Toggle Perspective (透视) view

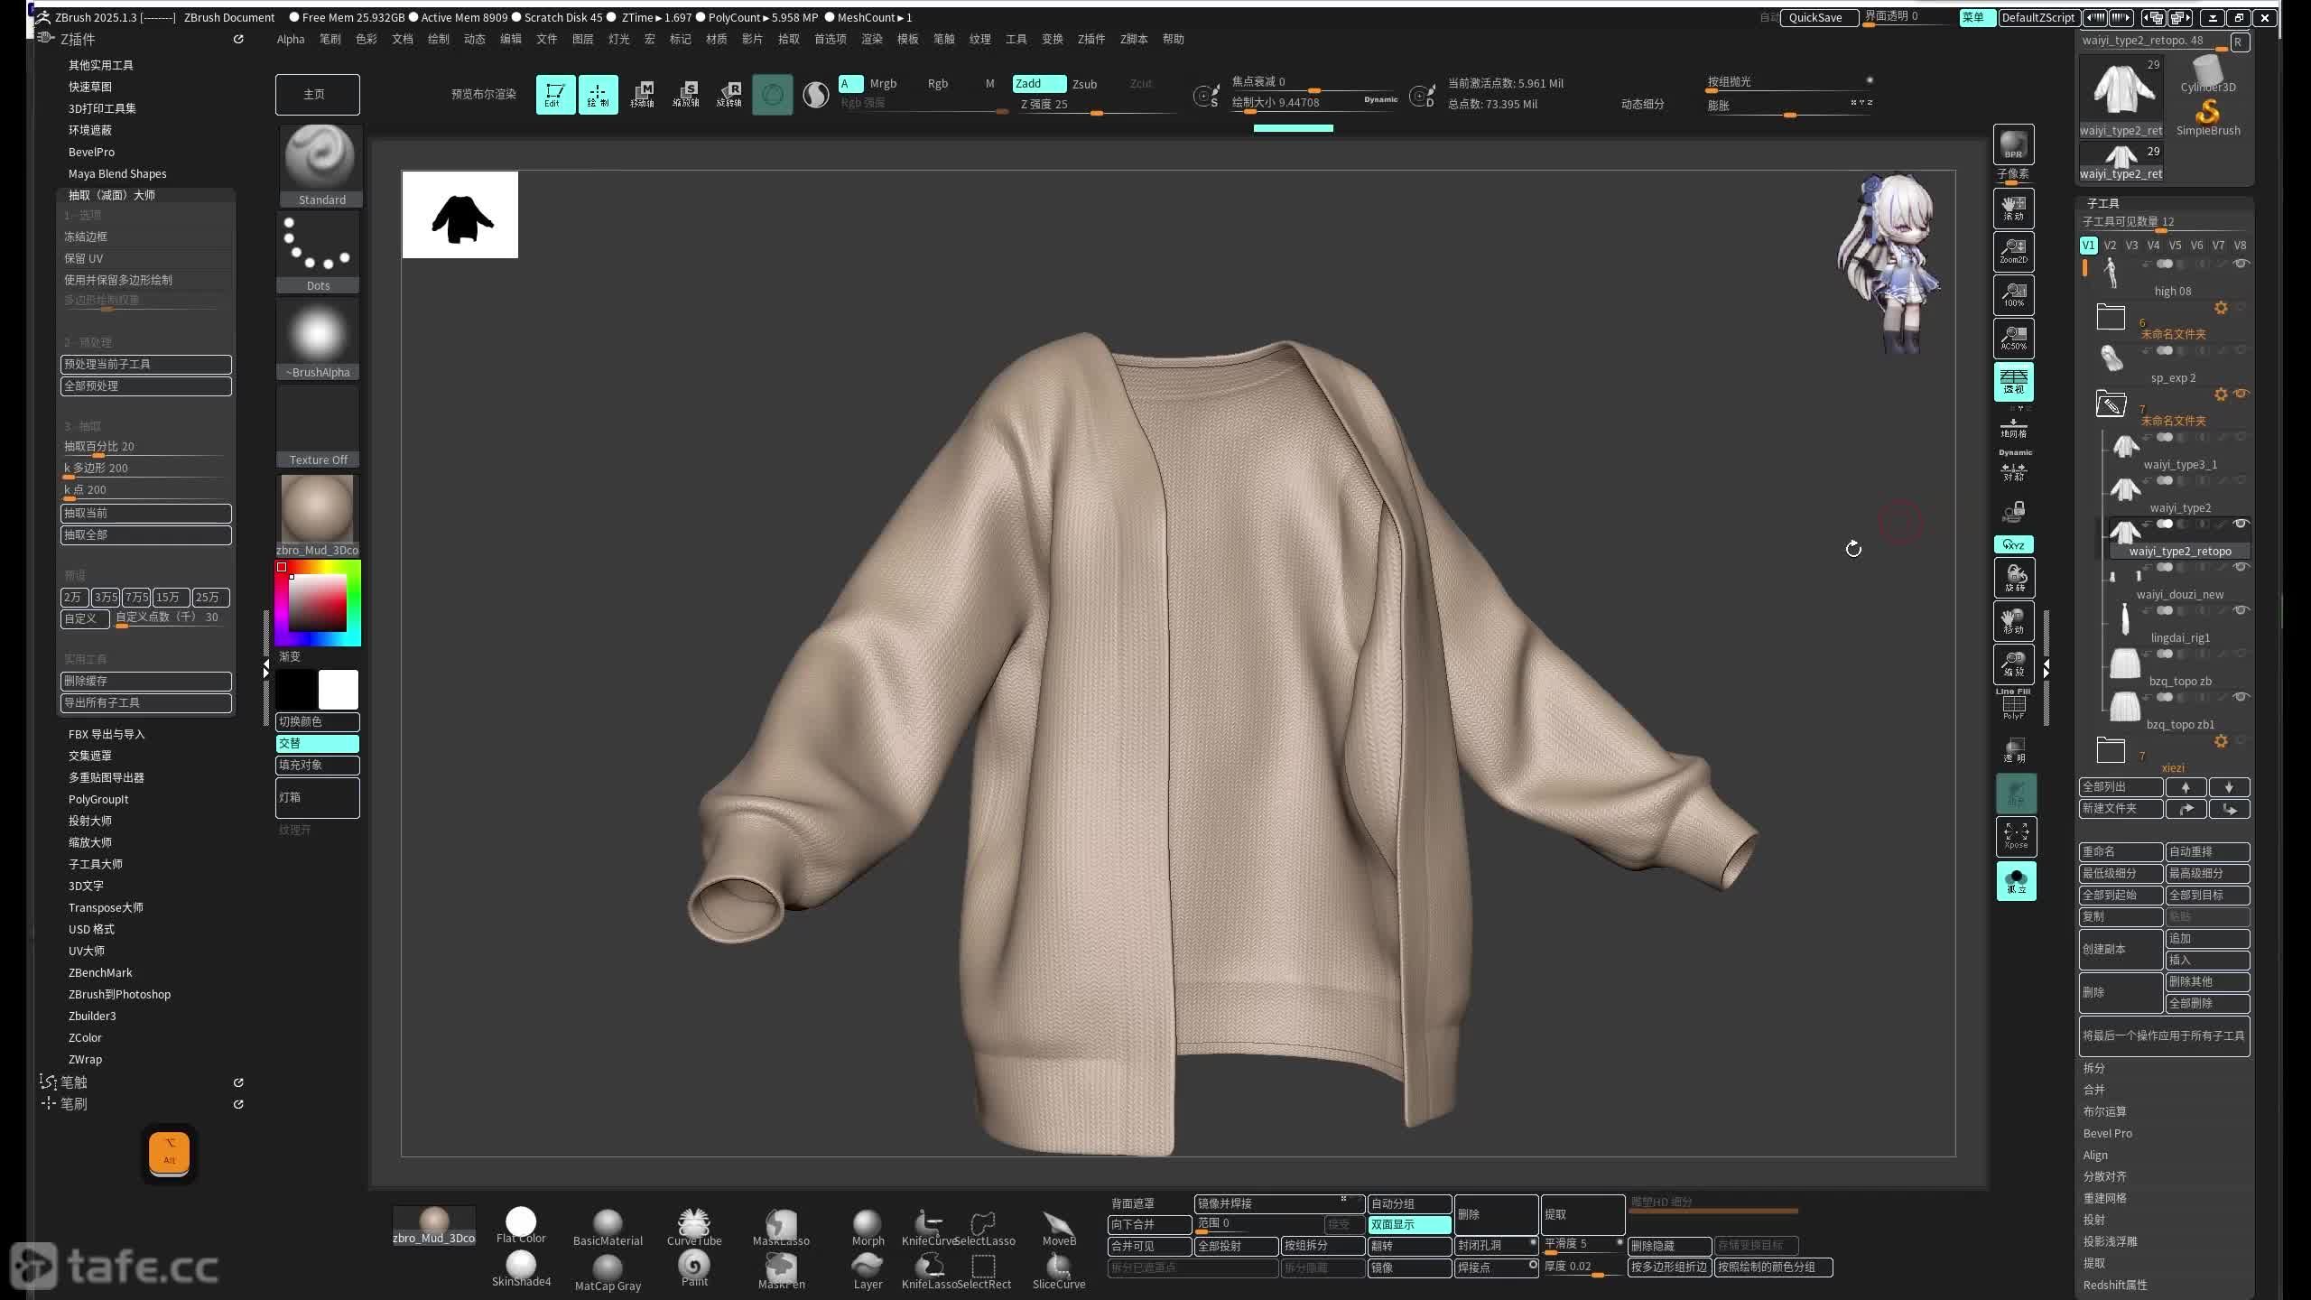(2013, 382)
